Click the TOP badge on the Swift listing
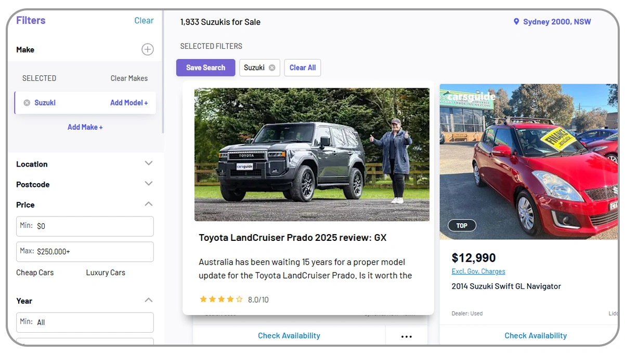Image resolution: width=625 pixels, height=355 pixels. (461, 225)
